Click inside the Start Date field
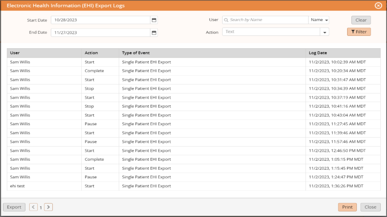 pos(99,20)
